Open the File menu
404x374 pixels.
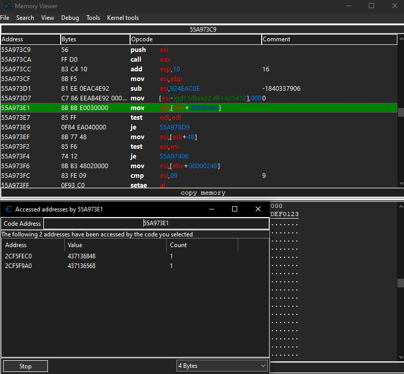coord(5,18)
